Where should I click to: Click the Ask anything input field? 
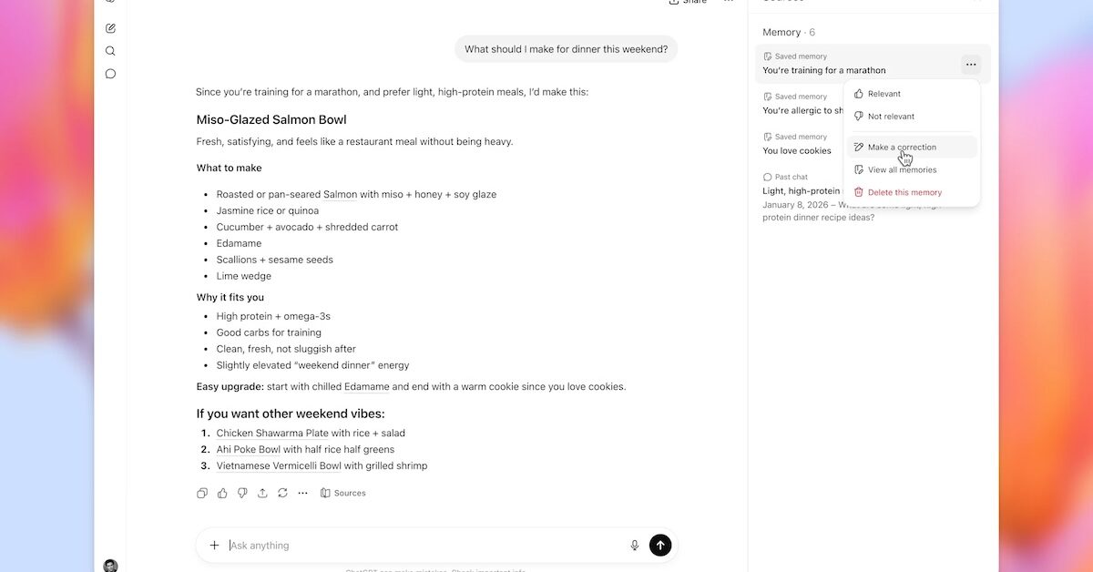point(424,546)
